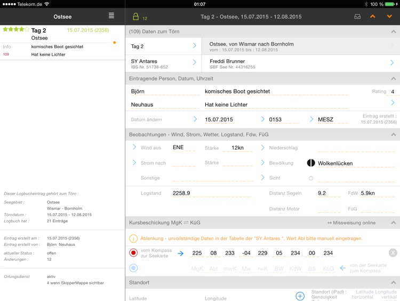
Task: Collapse the Kursbeschickung section
Action: [x=394, y=222]
